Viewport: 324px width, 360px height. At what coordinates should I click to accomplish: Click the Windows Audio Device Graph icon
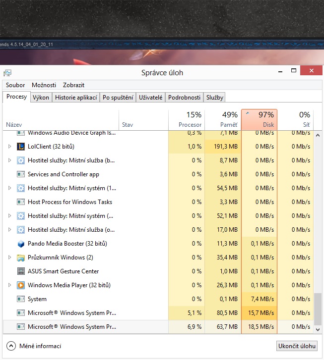[x=21, y=133]
